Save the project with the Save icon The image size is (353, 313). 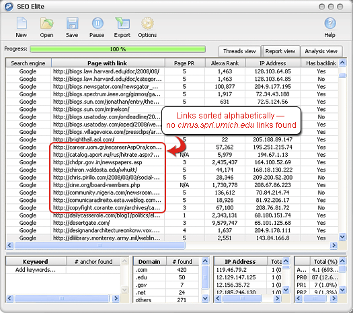point(72,23)
